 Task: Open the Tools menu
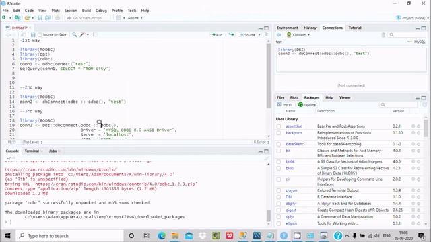(132, 11)
